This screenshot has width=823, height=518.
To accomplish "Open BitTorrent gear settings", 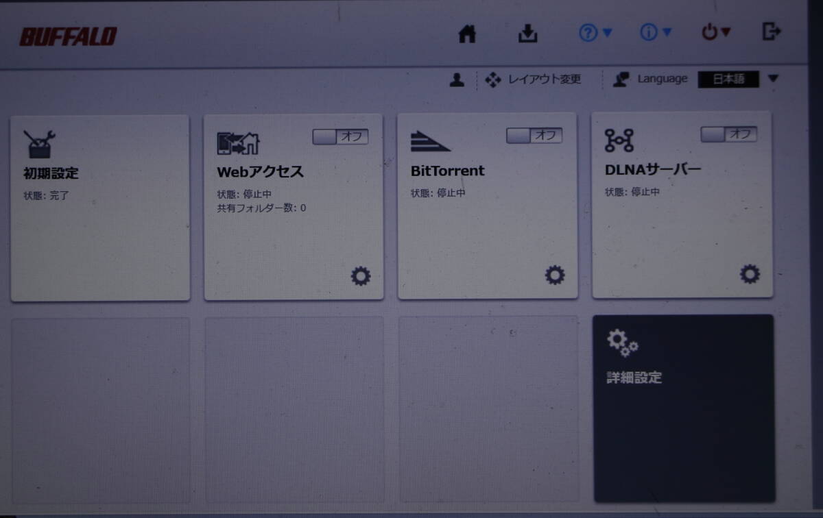I will pos(555,275).
